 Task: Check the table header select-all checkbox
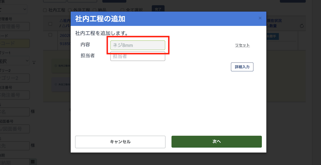[x=50, y=24]
